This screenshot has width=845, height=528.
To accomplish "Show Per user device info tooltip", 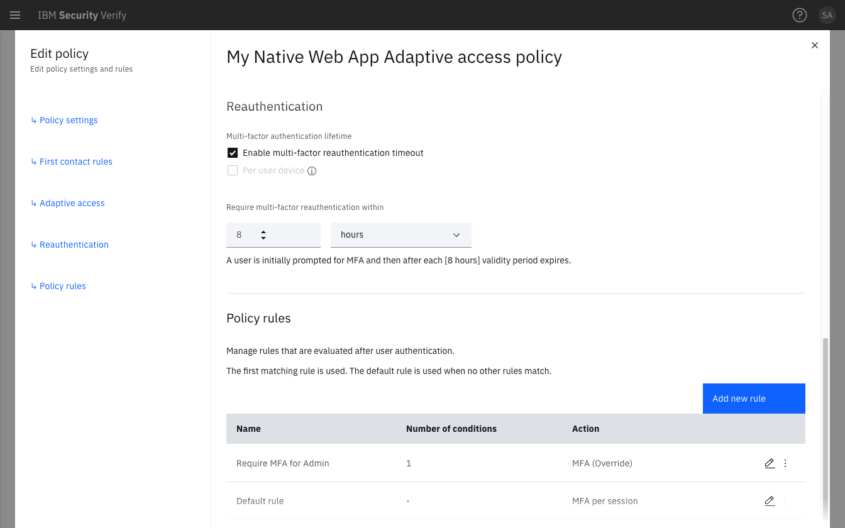I will 312,171.
